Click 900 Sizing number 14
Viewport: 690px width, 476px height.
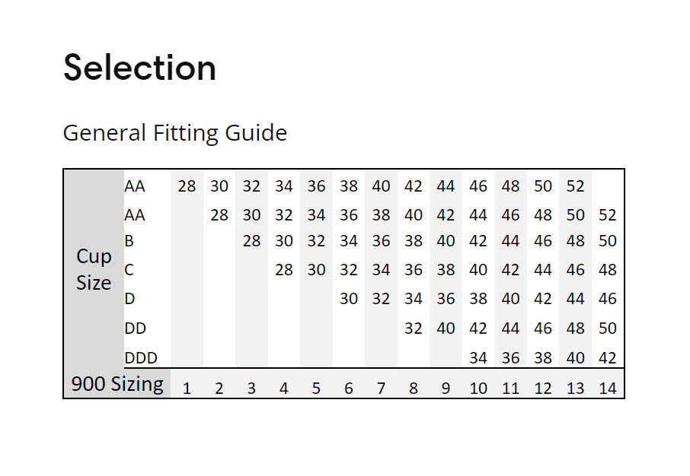[x=607, y=389]
